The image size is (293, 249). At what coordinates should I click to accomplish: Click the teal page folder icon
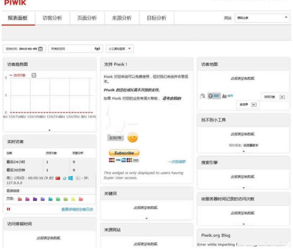50,199
